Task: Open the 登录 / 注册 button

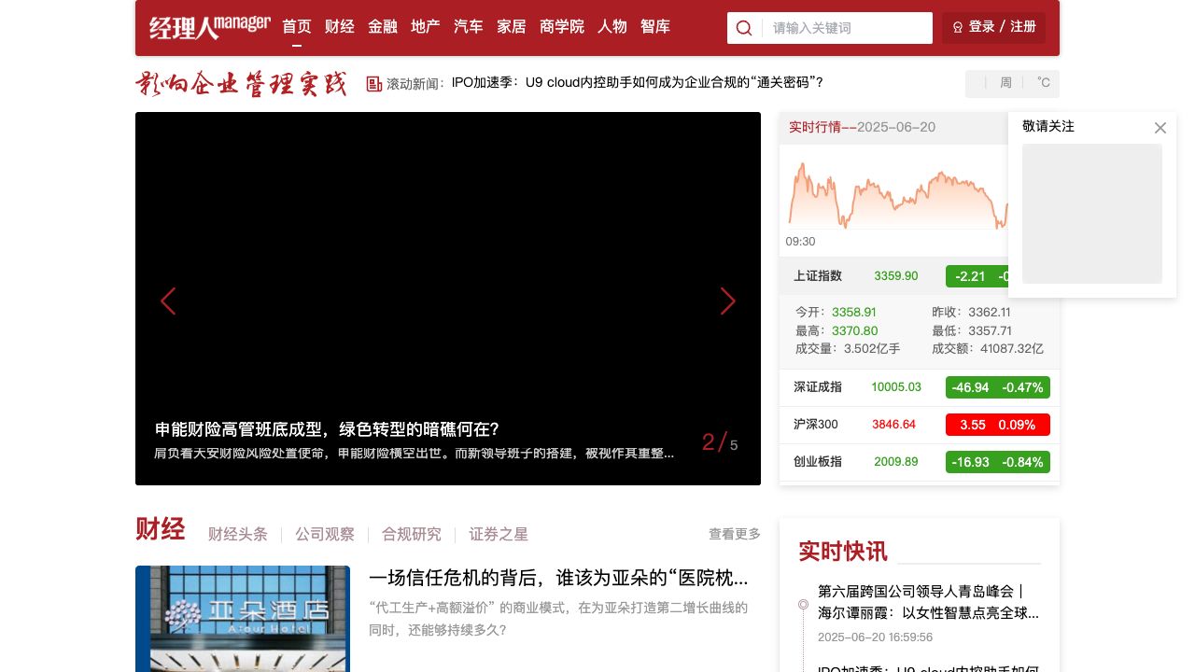Action: pos(993,27)
